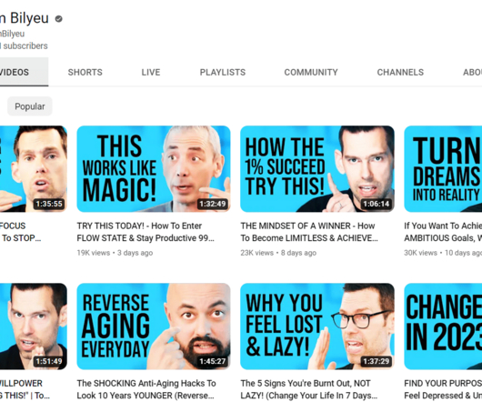Screen dimensions: 482x402
Task: Open the 'Why You Feel Lost & Lazy' thumbnail
Action: (317, 327)
